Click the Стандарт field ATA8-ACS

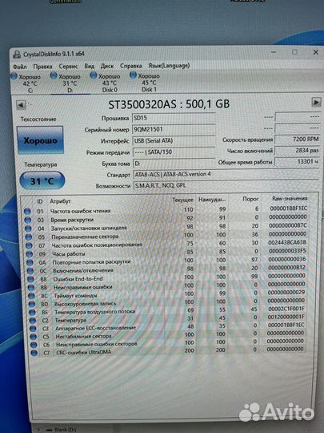pyautogui.click(x=226, y=174)
